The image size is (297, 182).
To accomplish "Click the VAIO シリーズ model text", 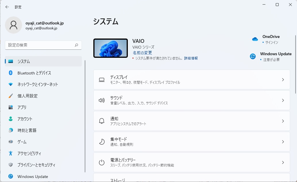I will pyautogui.click(x=143, y=47).
